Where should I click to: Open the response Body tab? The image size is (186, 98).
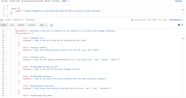click(2, 20)
